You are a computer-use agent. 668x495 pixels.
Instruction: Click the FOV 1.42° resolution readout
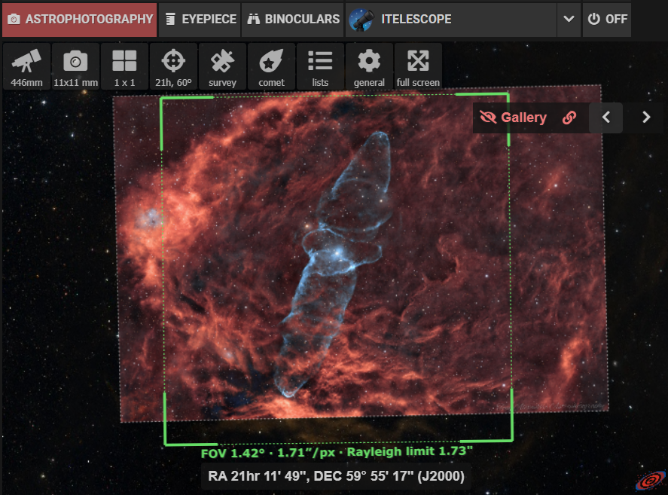[337, 452]
